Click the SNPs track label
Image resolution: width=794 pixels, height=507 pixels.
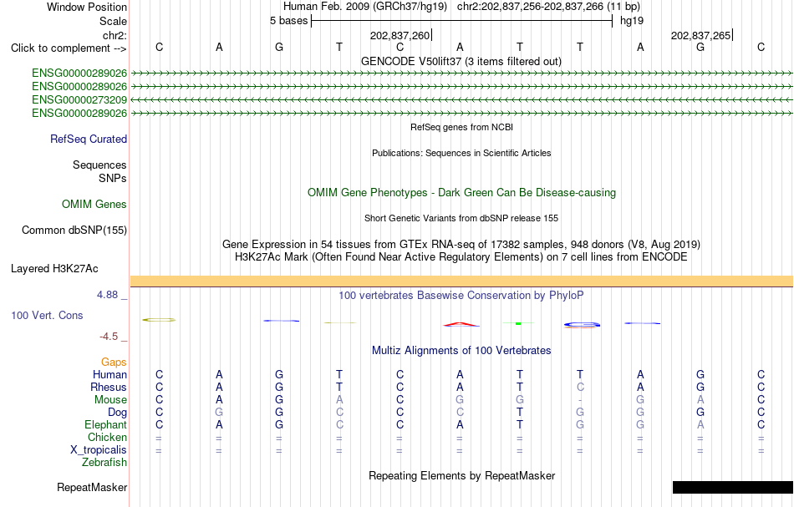[113, 179]
